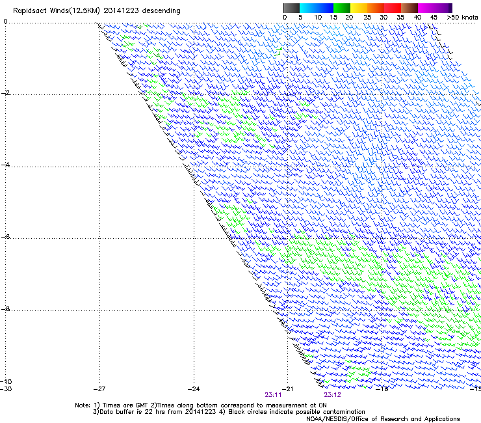Click the '-18' longitude axis label

[382, 389]
